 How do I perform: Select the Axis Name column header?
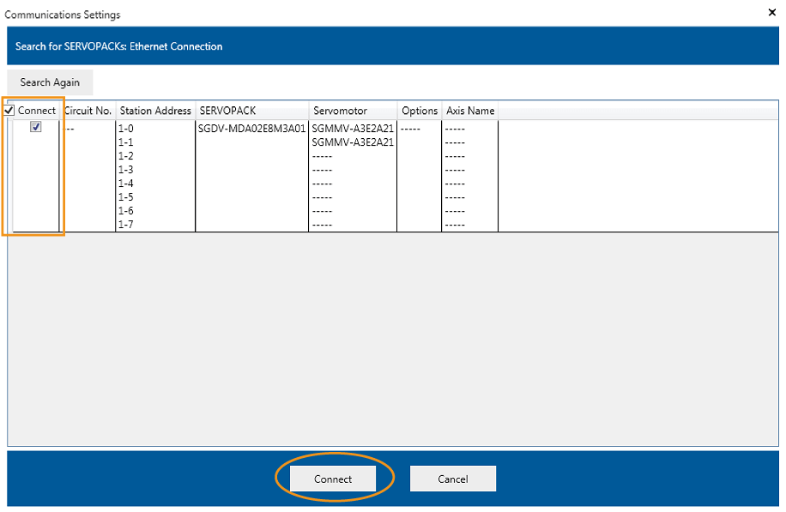[x=470, y=111]
